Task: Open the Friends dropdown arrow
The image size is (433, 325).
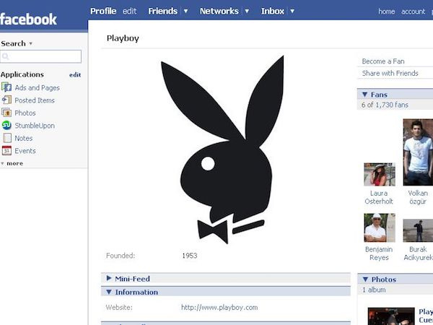Action: [x=186, y=11]
